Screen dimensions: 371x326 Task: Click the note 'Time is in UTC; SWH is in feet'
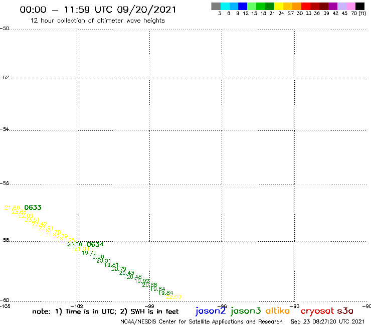pos(105,311)
